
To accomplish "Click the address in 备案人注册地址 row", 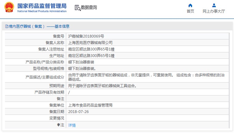I will point(91,49).
